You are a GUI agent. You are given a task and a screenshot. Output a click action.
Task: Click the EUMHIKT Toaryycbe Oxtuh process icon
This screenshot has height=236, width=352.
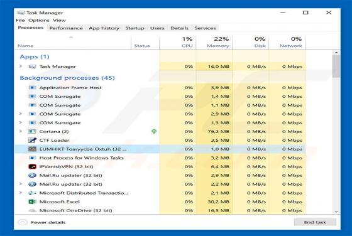(32, 149)
